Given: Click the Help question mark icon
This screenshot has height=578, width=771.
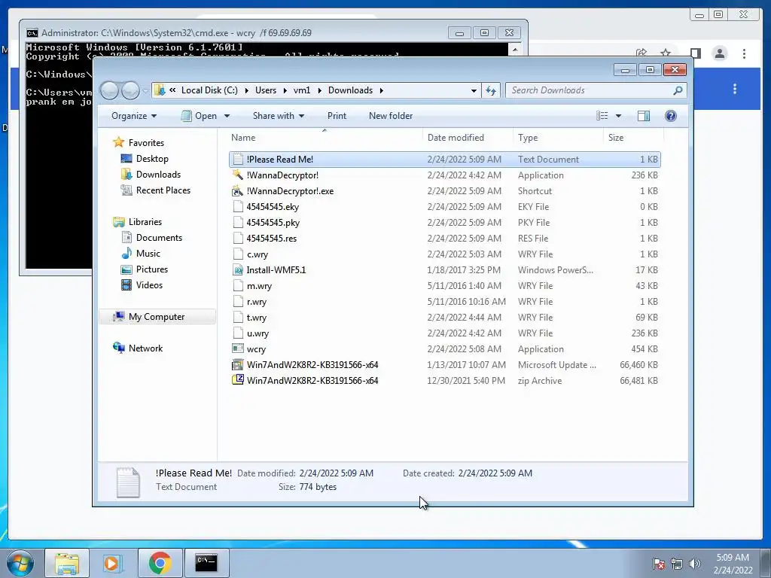Looking at the screenshot, I should tap(670, 115).
